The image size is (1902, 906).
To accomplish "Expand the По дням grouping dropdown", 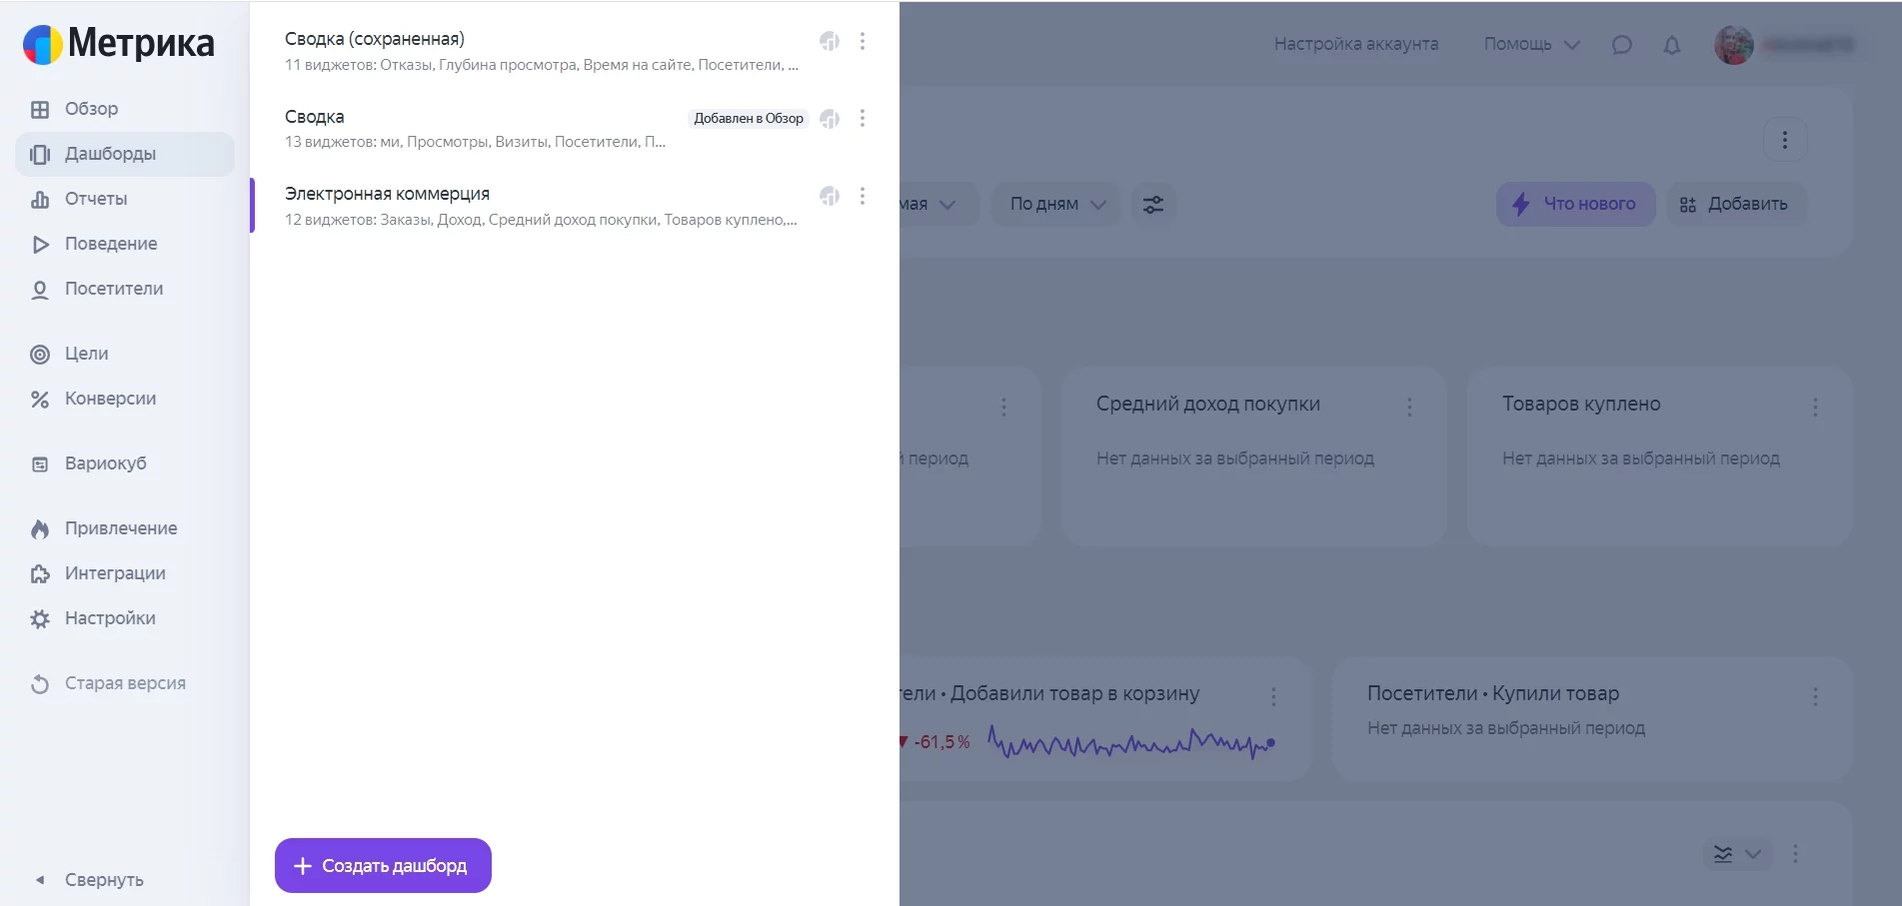I will (1056, 204).
